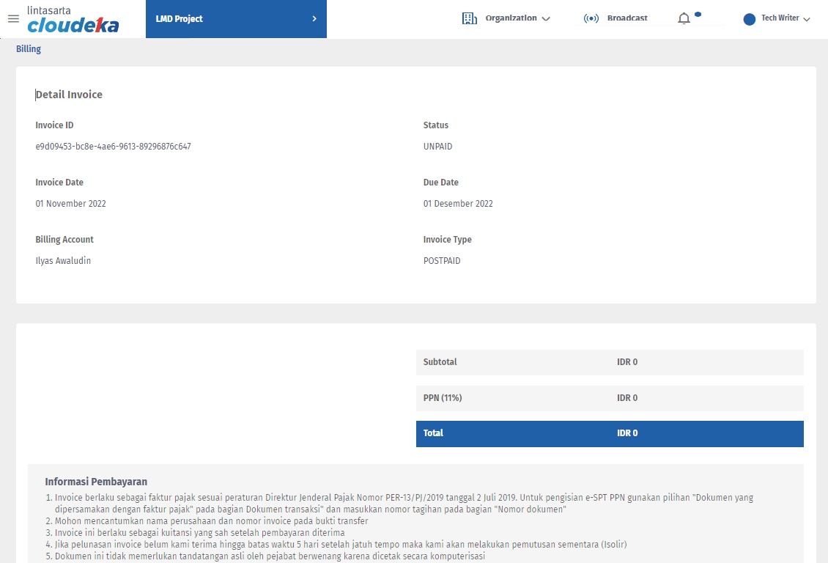
Task: Click the Invoice ID value text
Action: pyautogui.click(x=113, y=147)
